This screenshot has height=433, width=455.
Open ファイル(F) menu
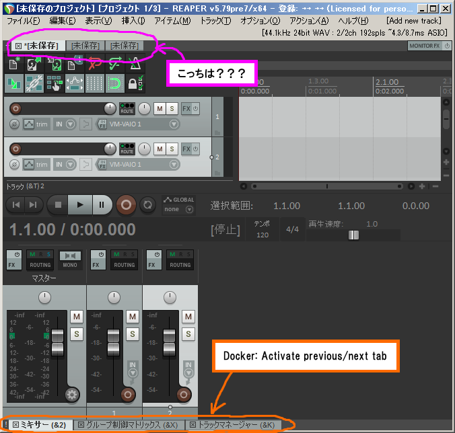tap(23, 21)
